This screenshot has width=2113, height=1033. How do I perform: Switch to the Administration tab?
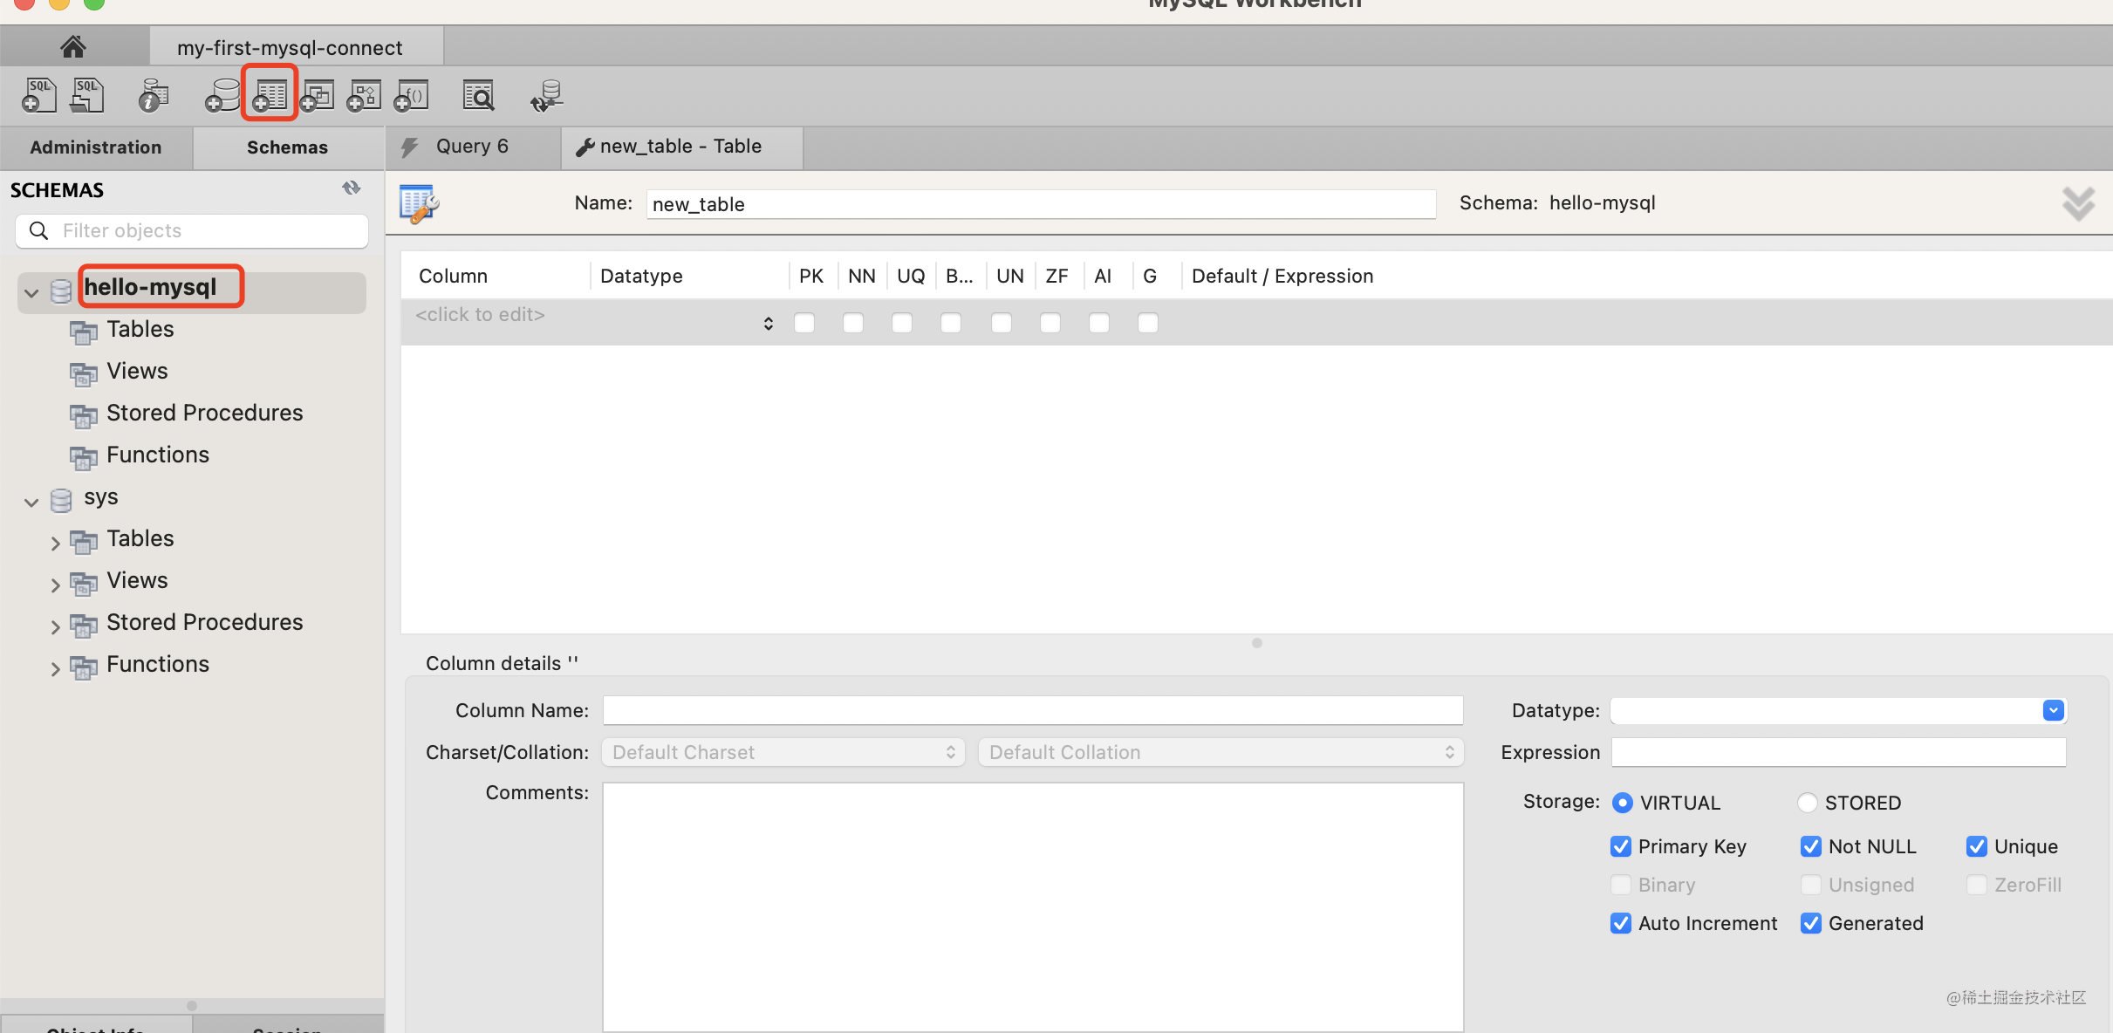pyautogui.click(x=96, y=147)
